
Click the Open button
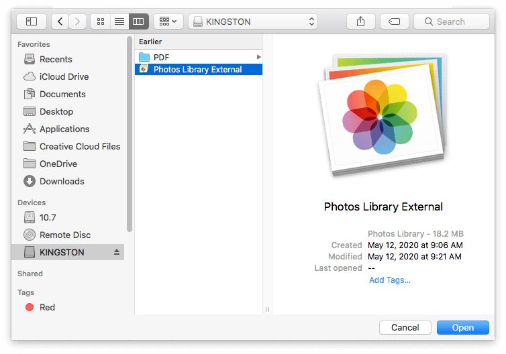[x=463, y=328]
